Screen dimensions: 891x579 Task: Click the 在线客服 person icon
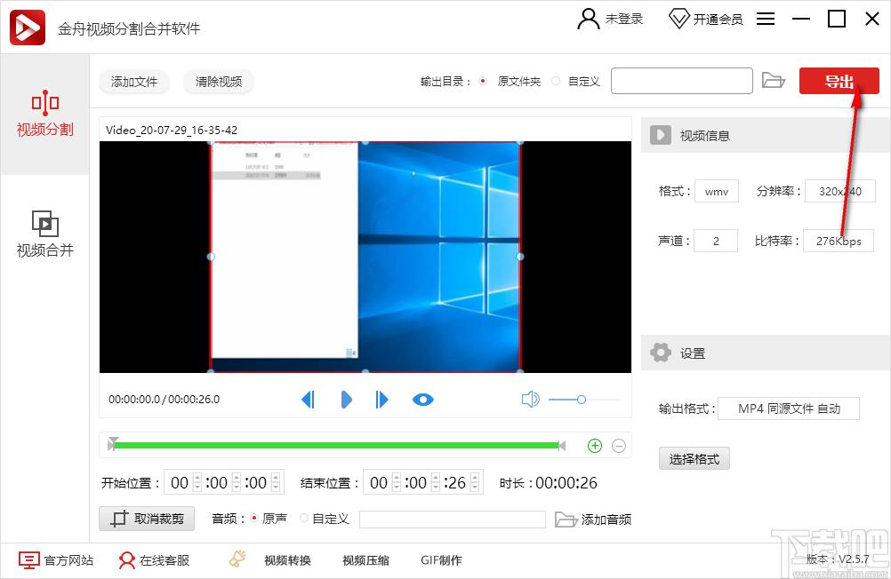pos(127,560)
